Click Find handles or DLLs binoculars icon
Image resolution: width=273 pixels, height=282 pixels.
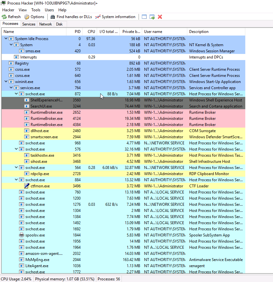coord(53,17)
